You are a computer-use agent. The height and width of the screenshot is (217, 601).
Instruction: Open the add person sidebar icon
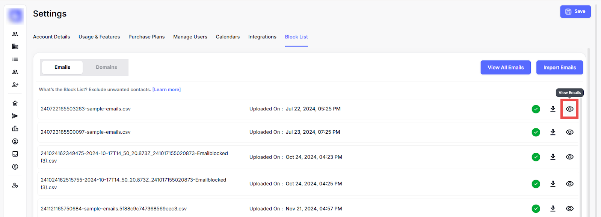click(15, 85)
